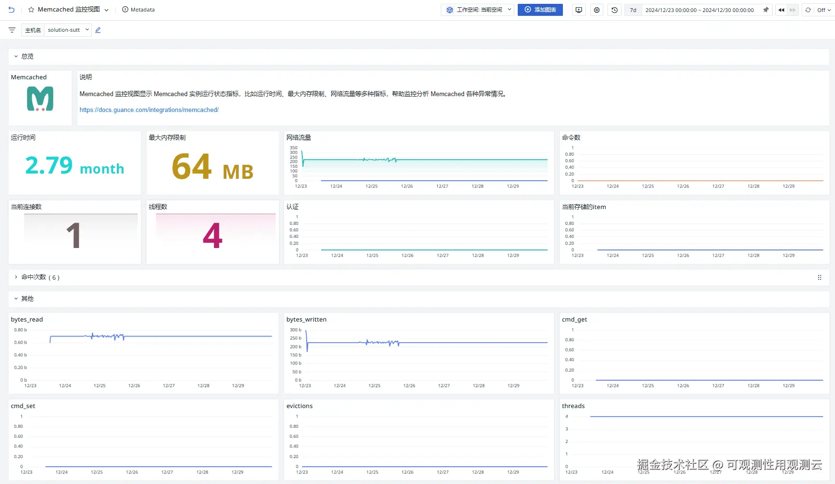Click the date range time field
835x484 pixels.
(x=699, y=10)
